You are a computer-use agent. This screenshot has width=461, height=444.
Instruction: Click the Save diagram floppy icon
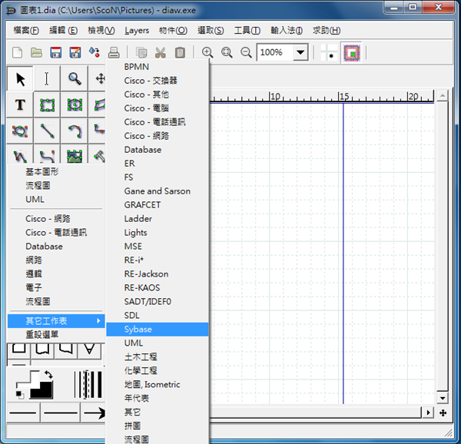pyautogui.click(x=56, y=53)
